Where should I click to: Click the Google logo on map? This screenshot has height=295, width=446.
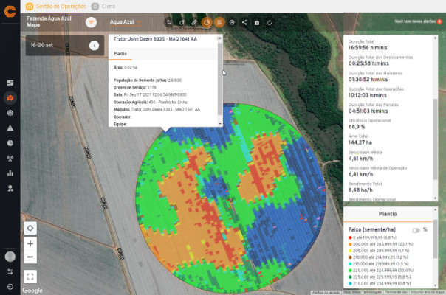coord(32,291)
